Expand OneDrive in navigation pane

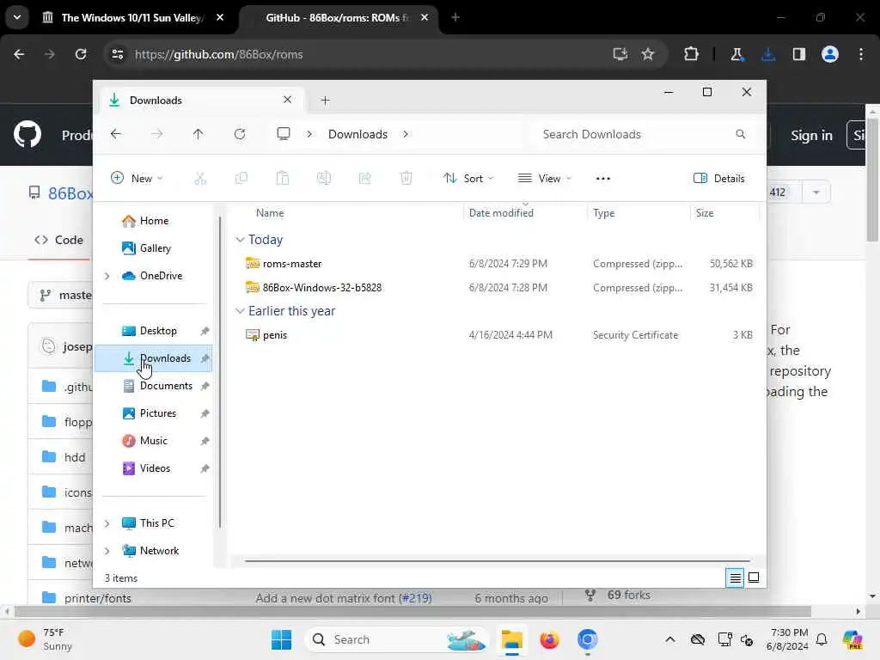(x=107, y=276)
